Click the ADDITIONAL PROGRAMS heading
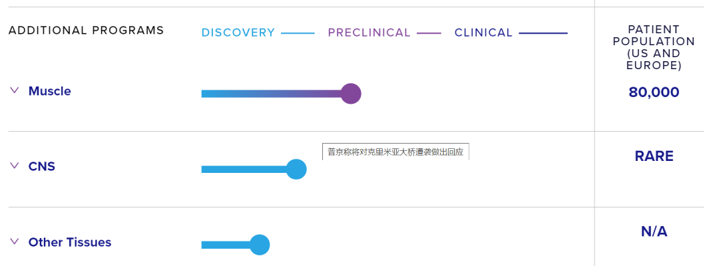This screenshot has width=719, height=266. [x=86, y=31]
